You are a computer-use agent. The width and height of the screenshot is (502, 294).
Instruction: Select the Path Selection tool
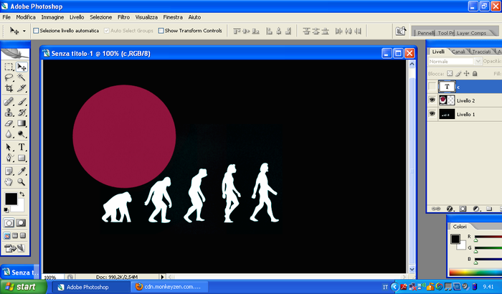pyautogui.click(x=9, y=147)
